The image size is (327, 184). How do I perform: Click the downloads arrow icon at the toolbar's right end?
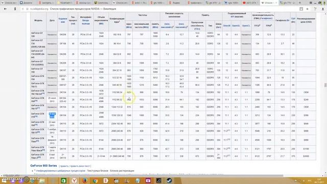tap(323, 9)
